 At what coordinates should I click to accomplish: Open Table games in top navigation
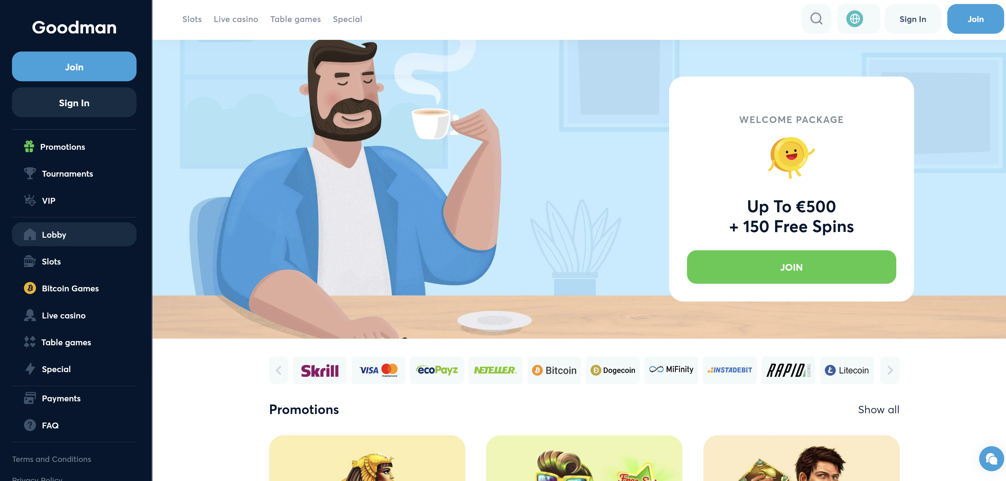click(296, 19)
